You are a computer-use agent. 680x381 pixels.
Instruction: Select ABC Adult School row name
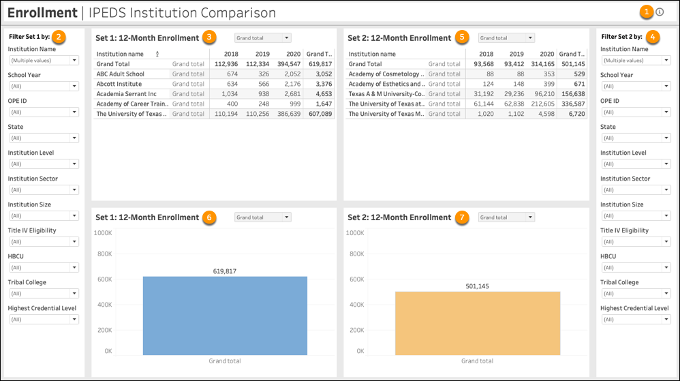[120, 74]
